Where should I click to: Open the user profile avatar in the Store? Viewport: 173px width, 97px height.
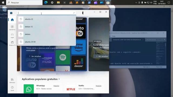[83, 13]
